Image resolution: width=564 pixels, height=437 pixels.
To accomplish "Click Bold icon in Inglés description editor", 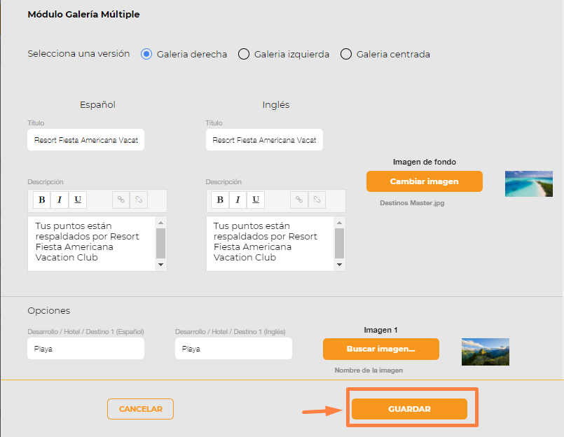I will (220, 200).
